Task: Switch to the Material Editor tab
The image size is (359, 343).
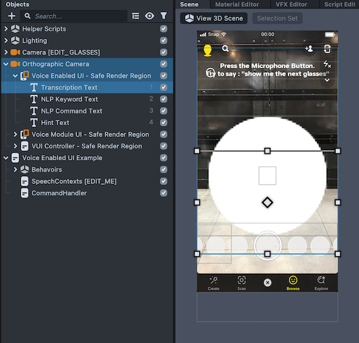Action: pos(237,4)
